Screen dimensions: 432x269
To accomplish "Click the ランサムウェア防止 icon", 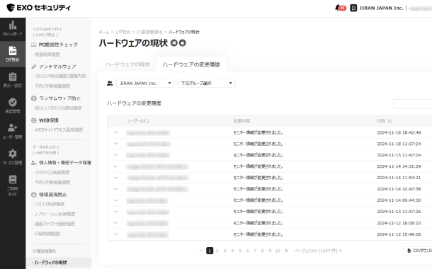I will pyautogui.click(x=33, y=98).
